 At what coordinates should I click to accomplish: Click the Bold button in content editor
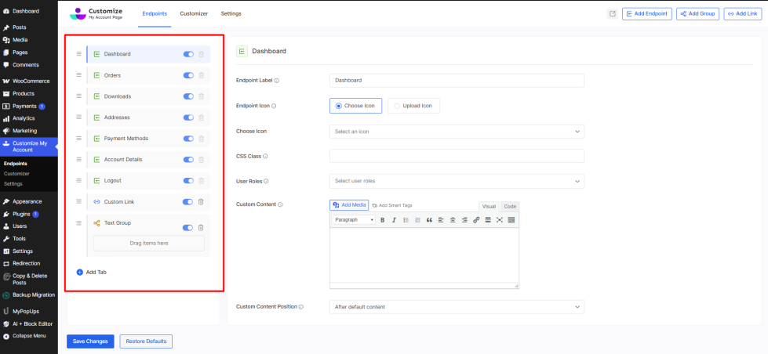click(383, 220)
